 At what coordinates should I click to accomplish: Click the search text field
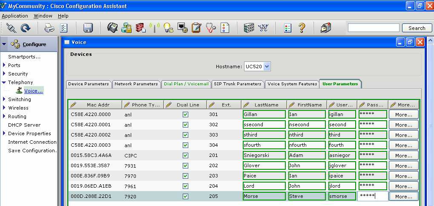tap(374, 28)
